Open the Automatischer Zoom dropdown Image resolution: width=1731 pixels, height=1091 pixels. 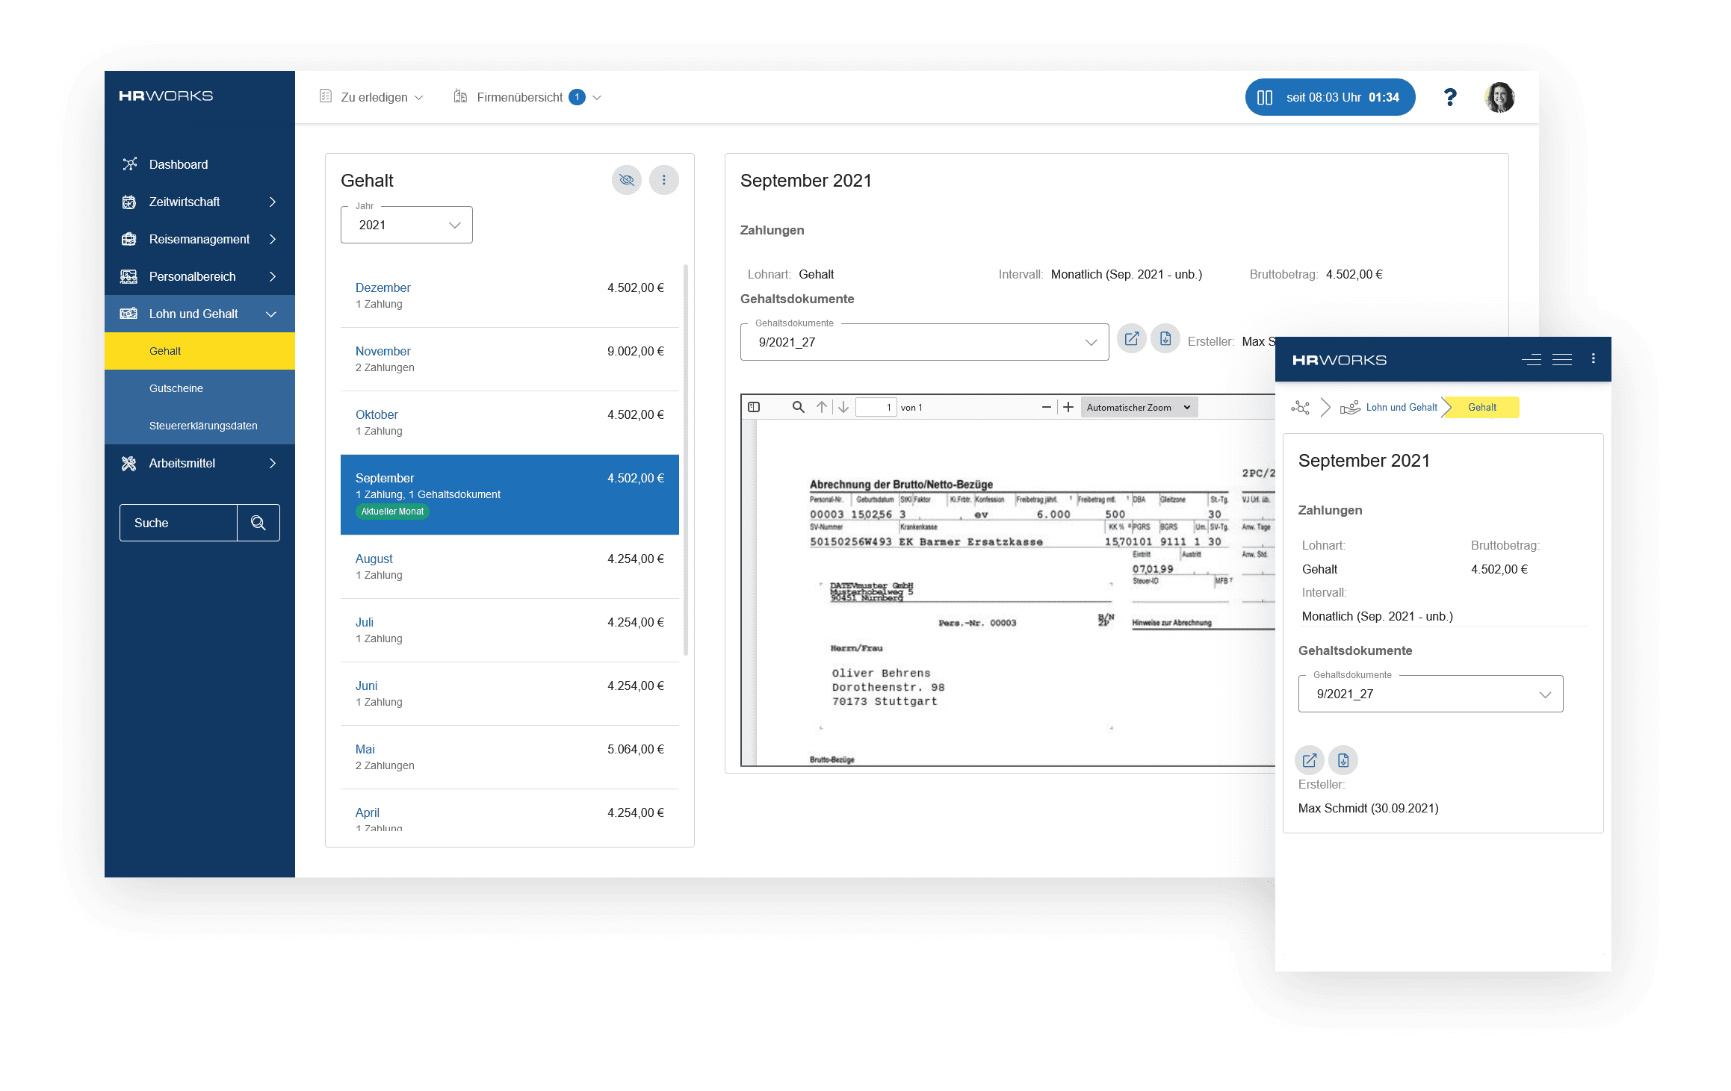coord(1138,407)
